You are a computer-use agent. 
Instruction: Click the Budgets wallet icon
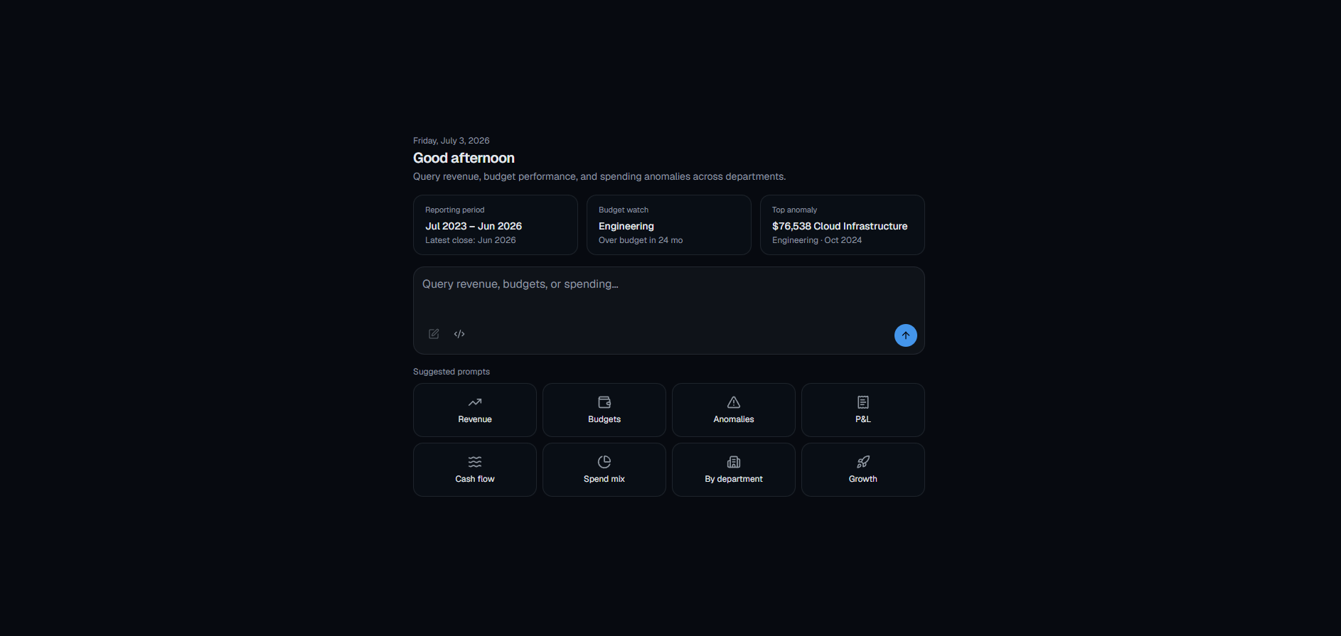[x=604, y=402]
